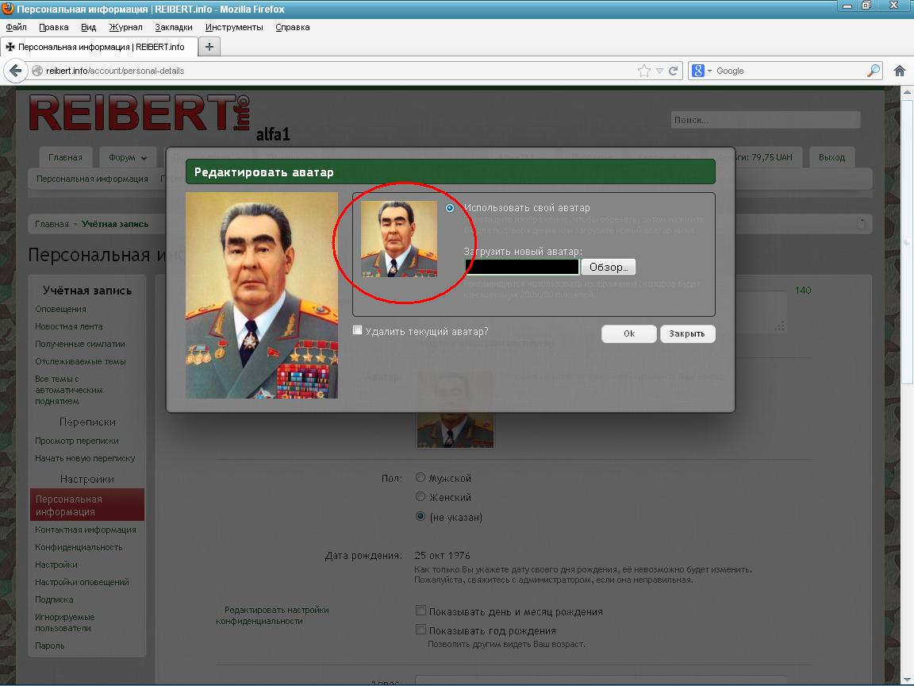This screenshot has width=914, height=686.
Task: Click the Firefox icon in the title bar
Action: pyautogui.click(x=8, y=8)
